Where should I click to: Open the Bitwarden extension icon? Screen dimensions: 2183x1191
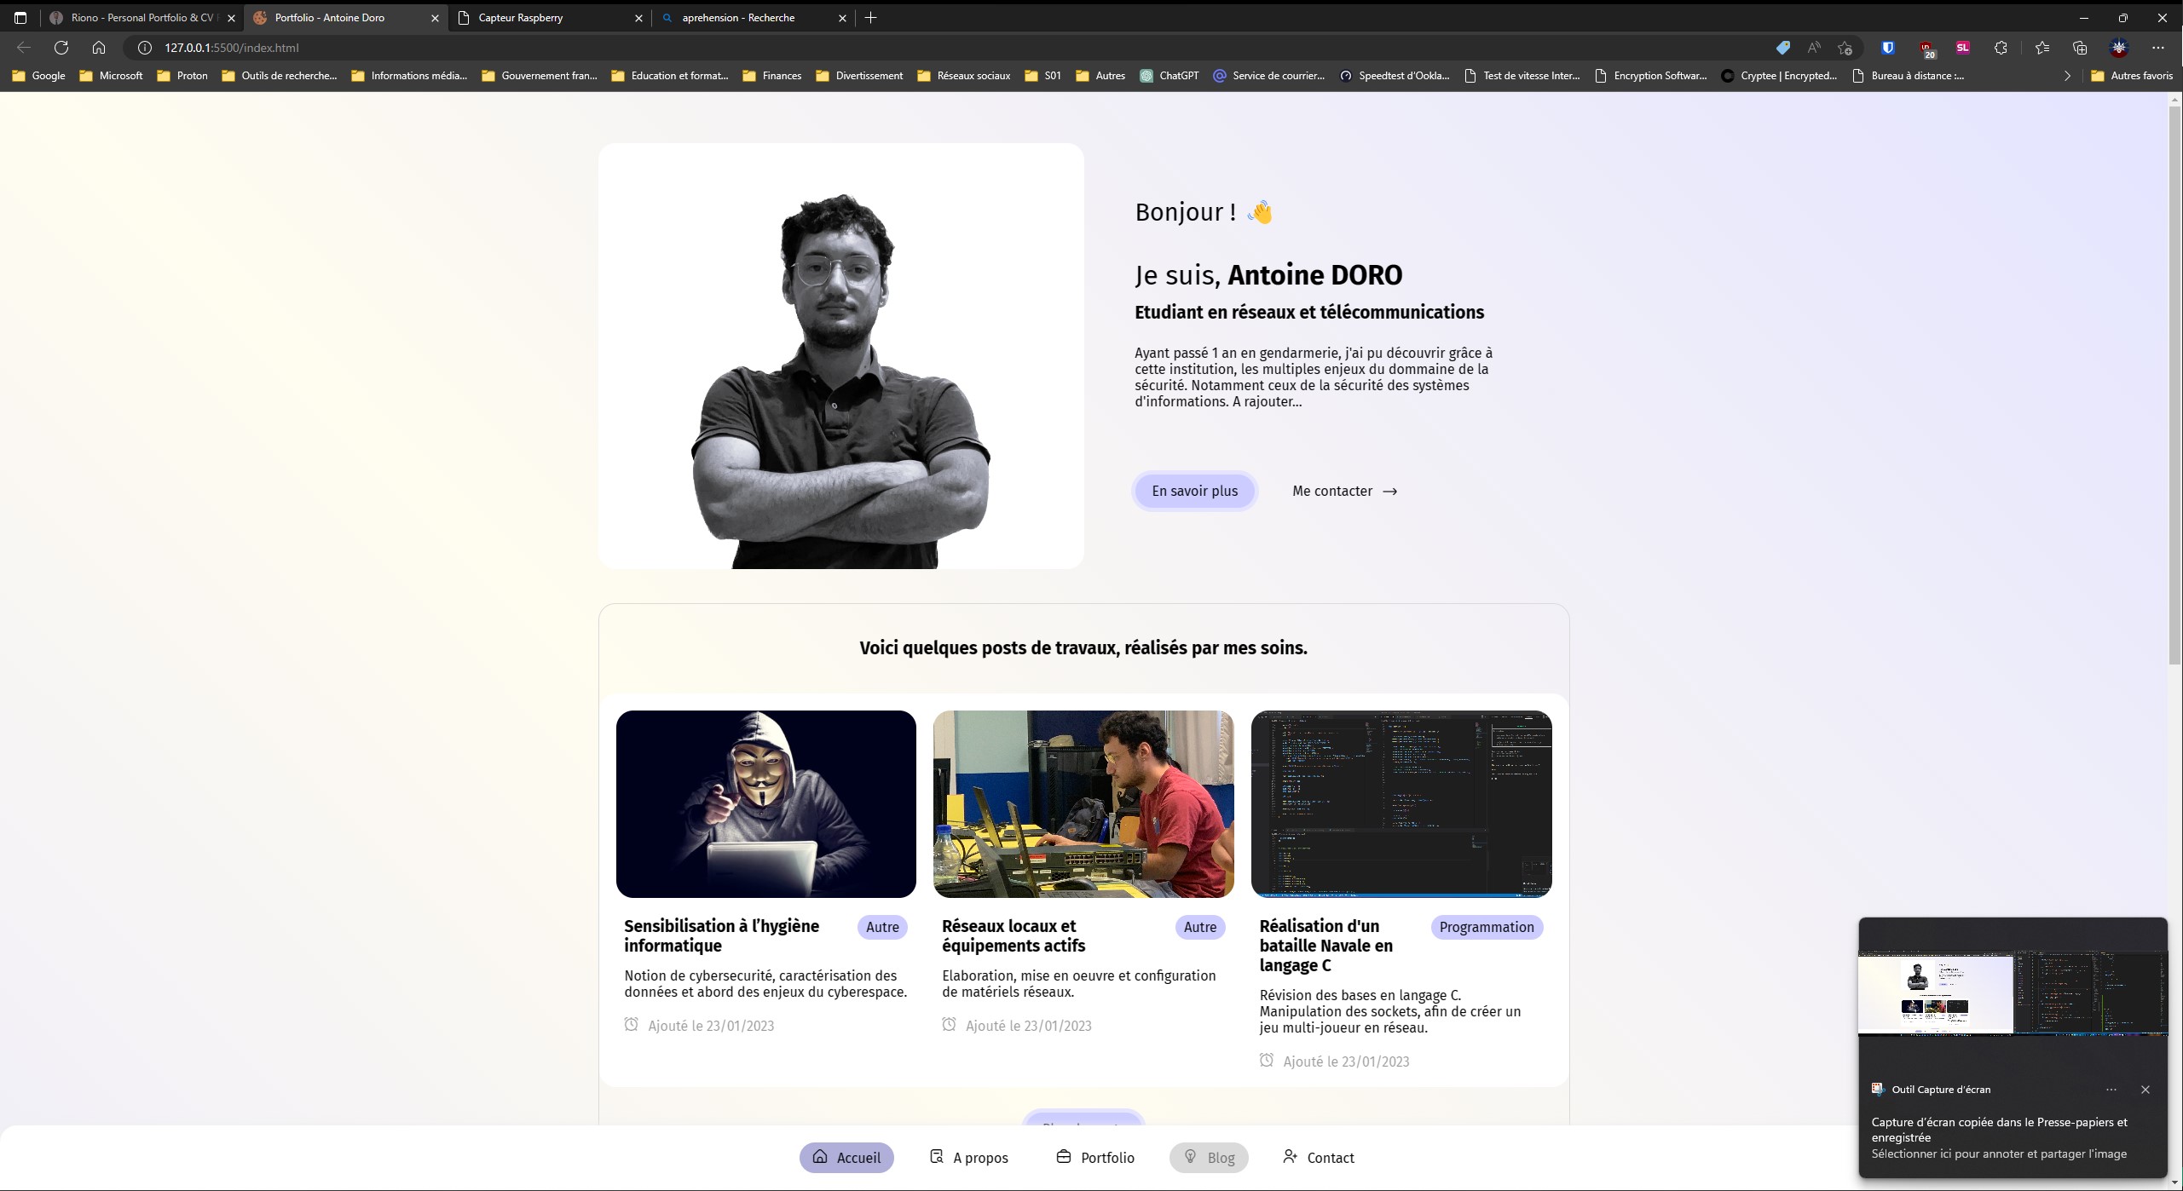point(1888,48)
